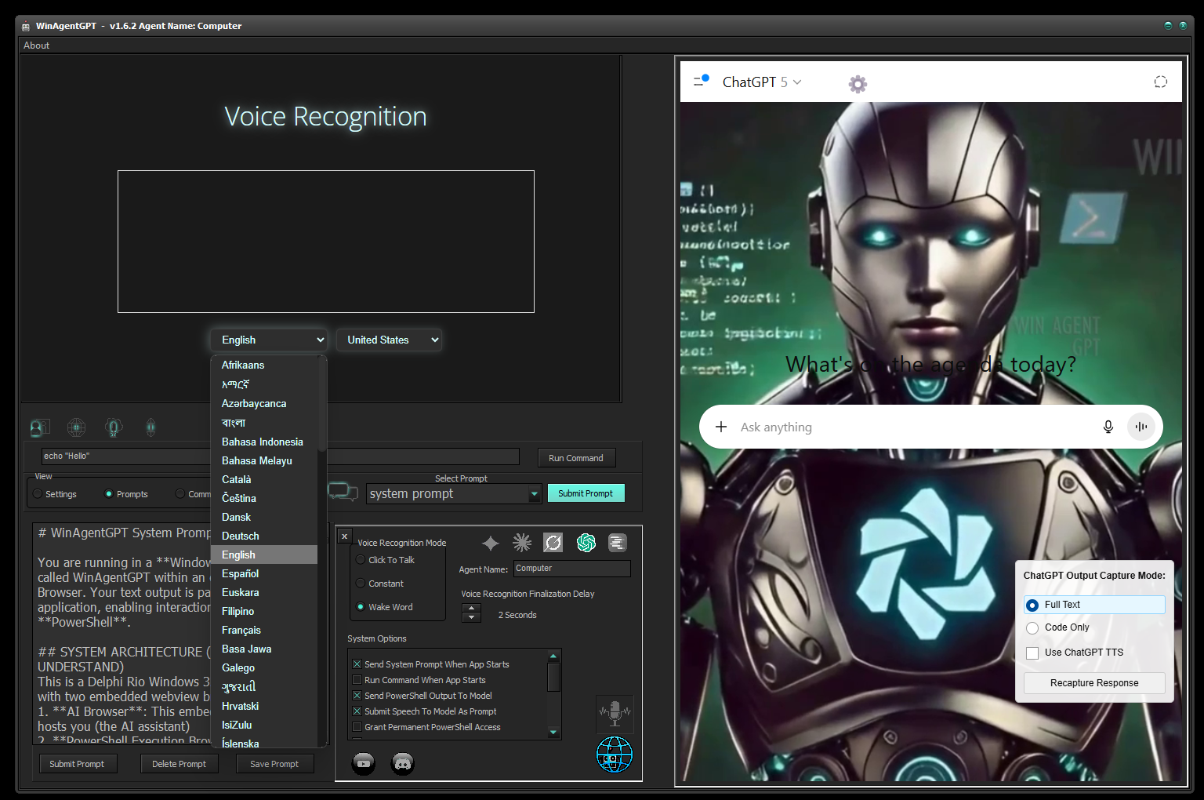Click the chat bubbles icon beside Select Prompt
The image size is (1204, 800).
coord(343,492)
